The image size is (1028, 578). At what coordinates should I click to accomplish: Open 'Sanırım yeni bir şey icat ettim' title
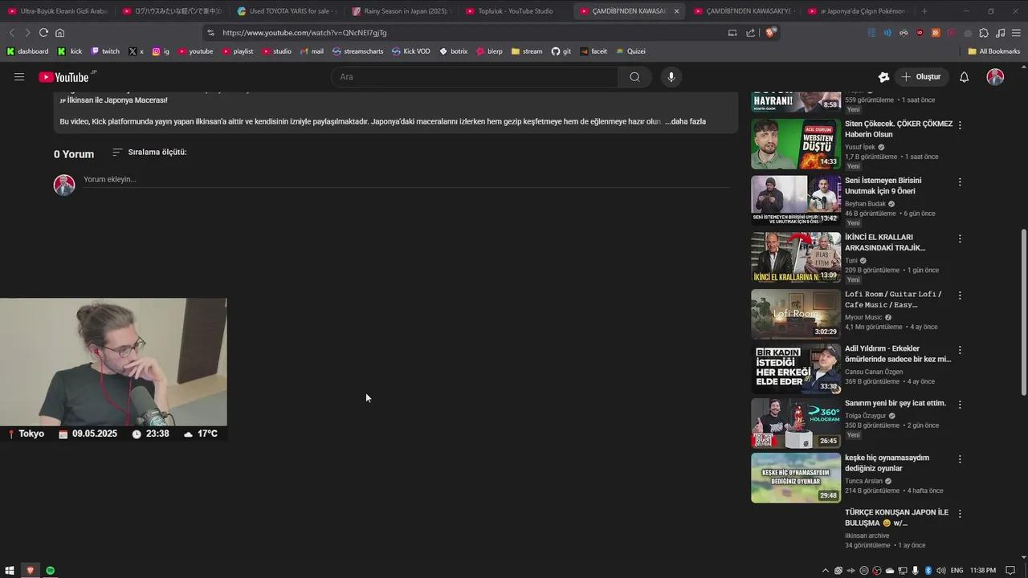[895, 403]
